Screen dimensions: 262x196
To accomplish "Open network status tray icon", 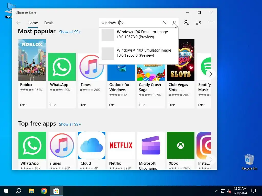I will pos(223,191).
